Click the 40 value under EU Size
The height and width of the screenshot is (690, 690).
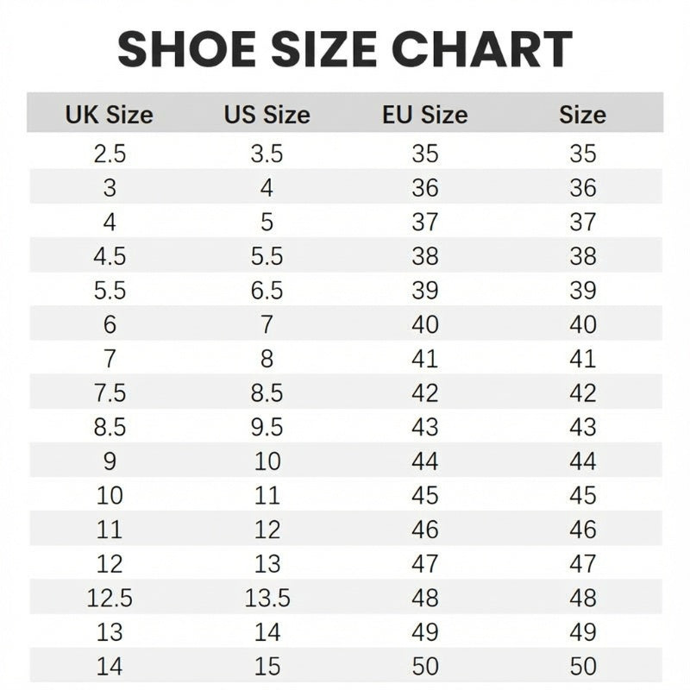pos(425,324)
